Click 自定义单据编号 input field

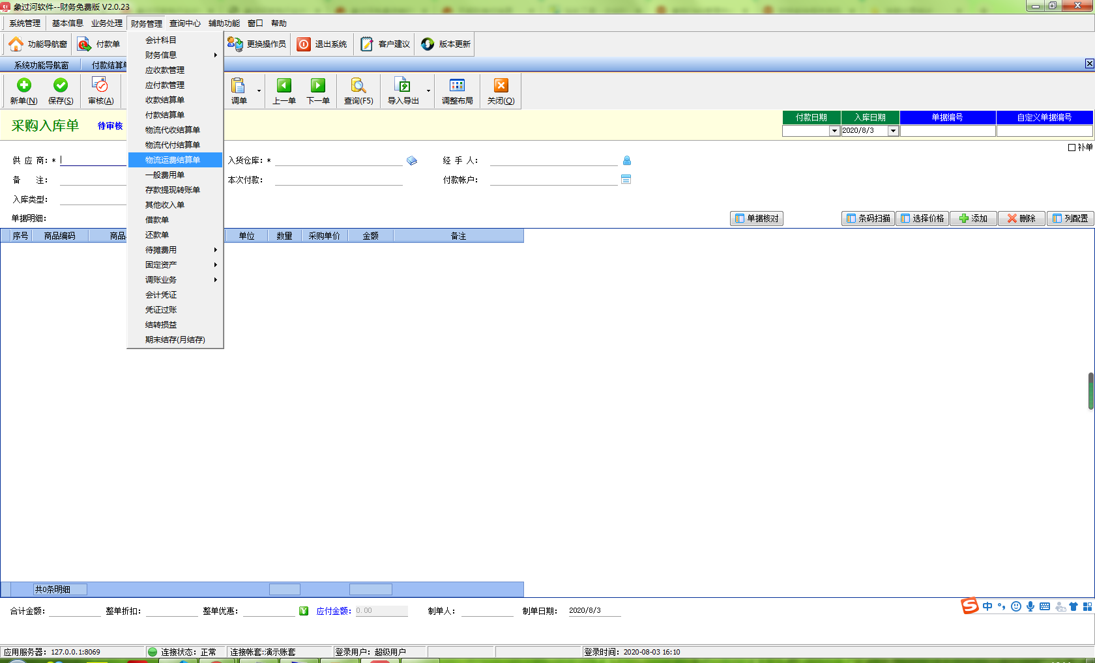pyautogui.click(x=1044, y=131)
